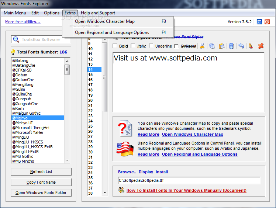Select font size 20
The image size is (276, 208).
(x=94, y=100)
